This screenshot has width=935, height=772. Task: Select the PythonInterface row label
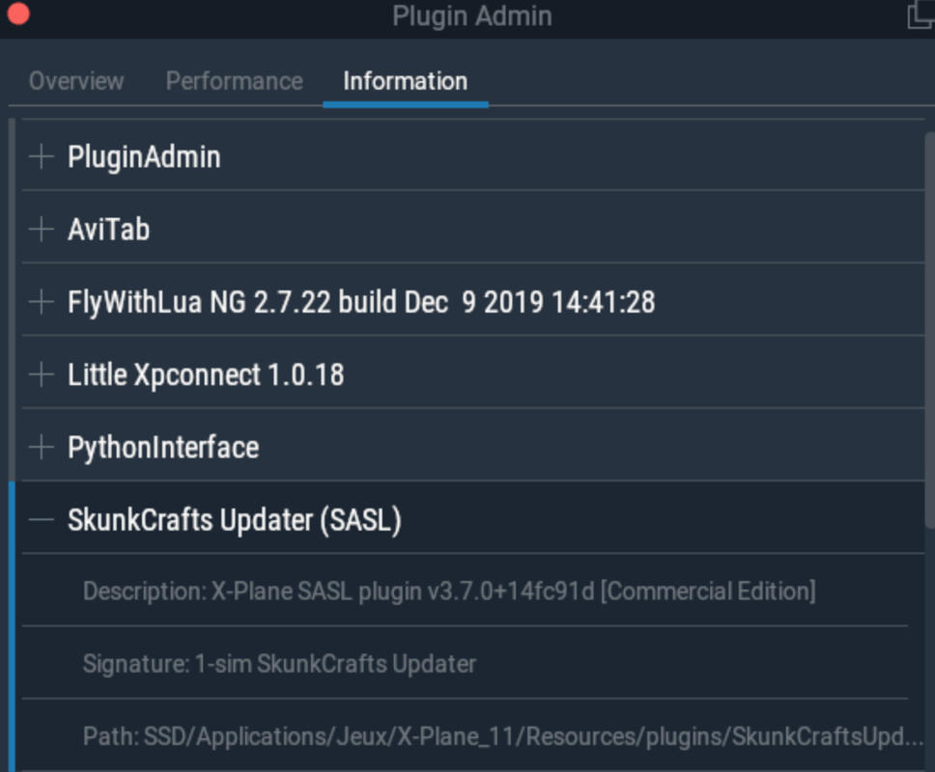tap(163, 448)
